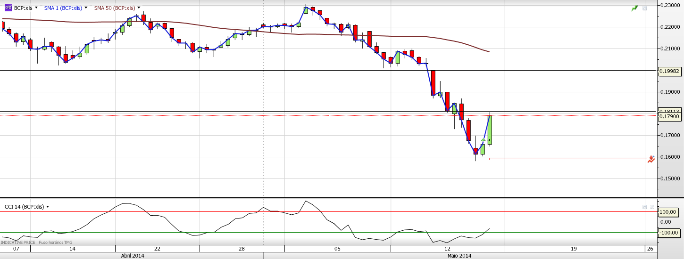Viewport: 684px width, 259px height.
Task: Maximize the main price chart panel
Action: coord(645,8)
